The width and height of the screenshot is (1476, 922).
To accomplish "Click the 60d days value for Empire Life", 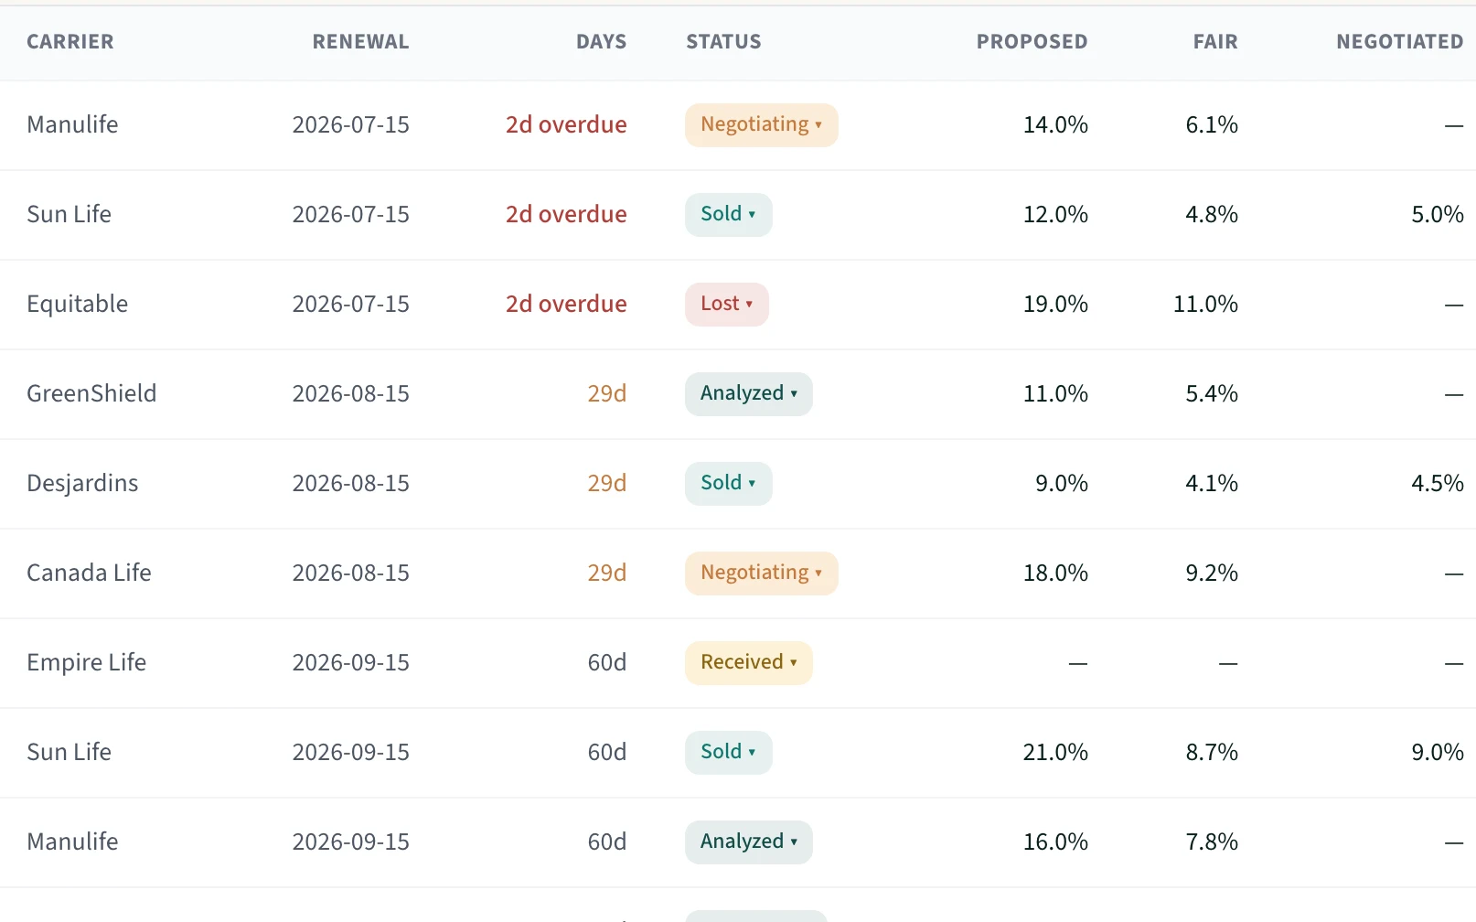I will pos(607,663).
